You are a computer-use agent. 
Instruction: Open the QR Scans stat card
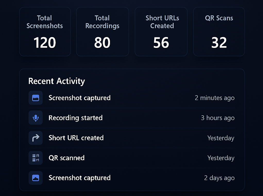(x=219, y=31)
